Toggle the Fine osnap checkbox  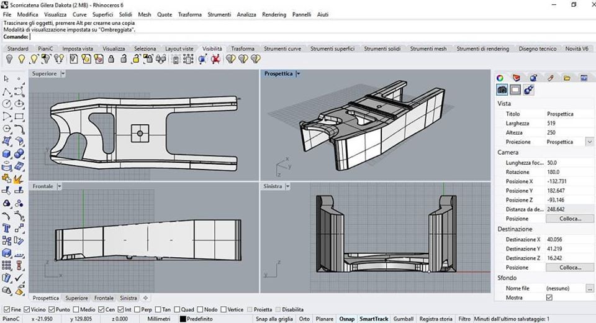[7, 309]
